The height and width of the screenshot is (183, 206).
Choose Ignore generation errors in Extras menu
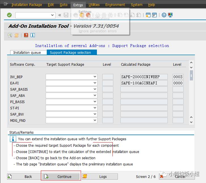[x=97, y=31]
